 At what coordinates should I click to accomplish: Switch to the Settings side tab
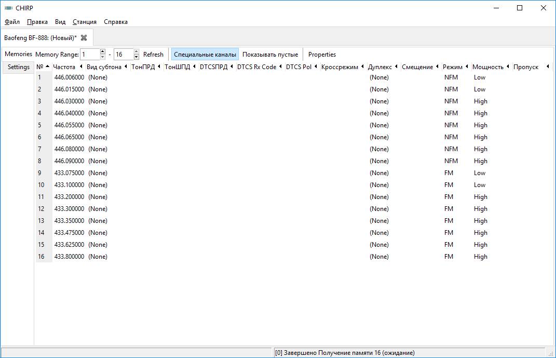pyautogui.click(x=19, y=67)
